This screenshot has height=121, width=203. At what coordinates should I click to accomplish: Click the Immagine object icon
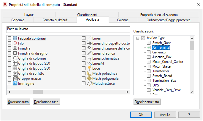pos(15,83)
